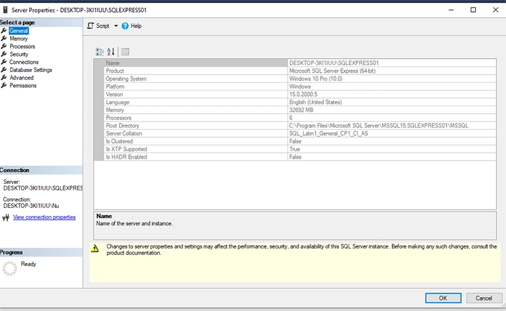Click the Ready progress spinner
The height and width of the screenshot is (311, 506).
[x=9, y=268]
